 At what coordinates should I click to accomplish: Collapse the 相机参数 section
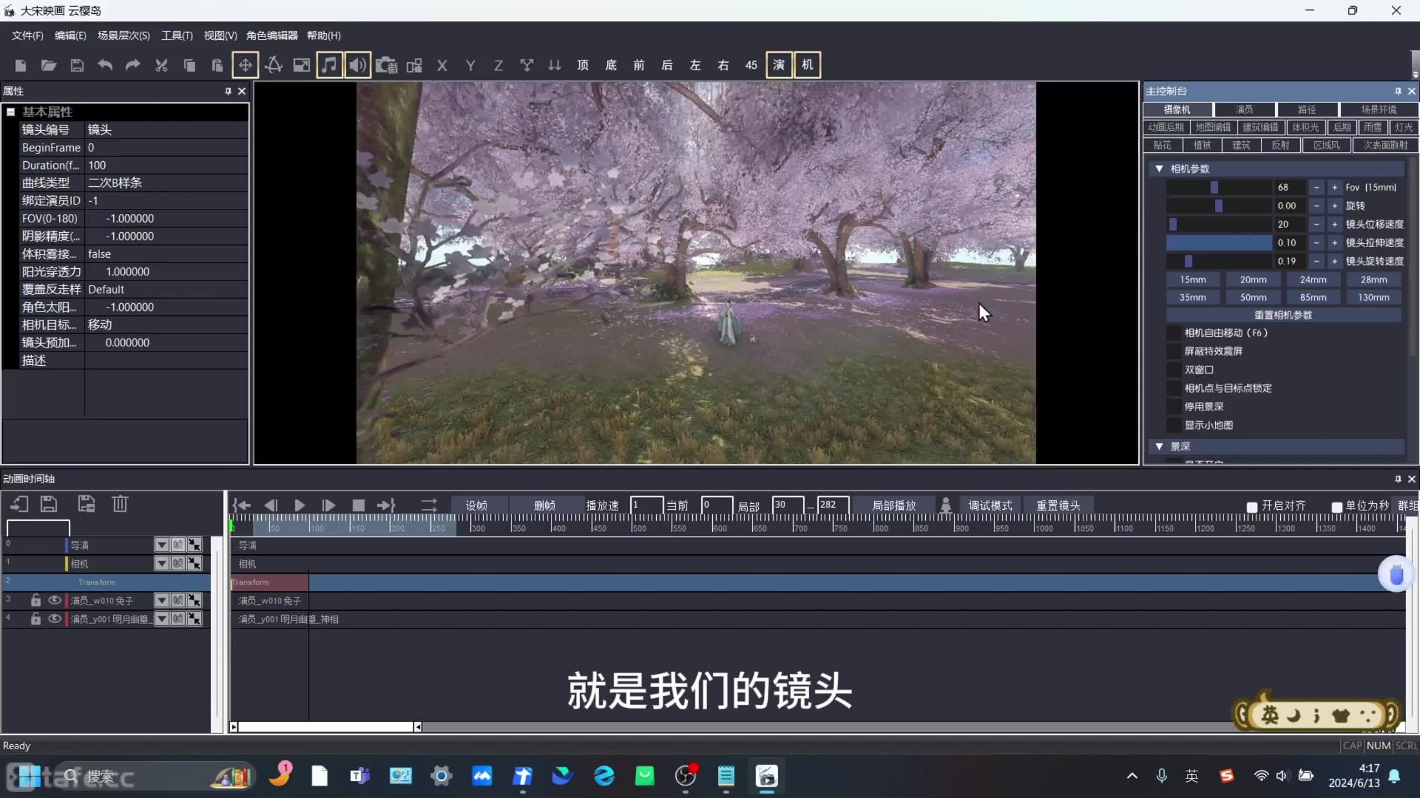click(1159, 168)
